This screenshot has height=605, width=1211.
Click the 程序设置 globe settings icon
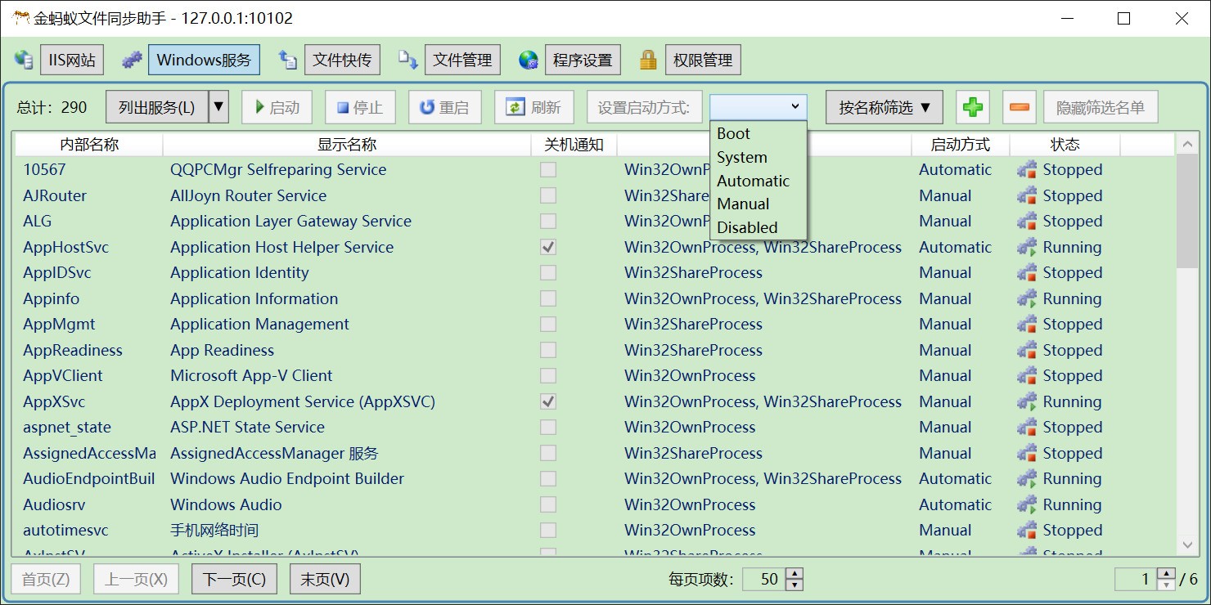529,60
